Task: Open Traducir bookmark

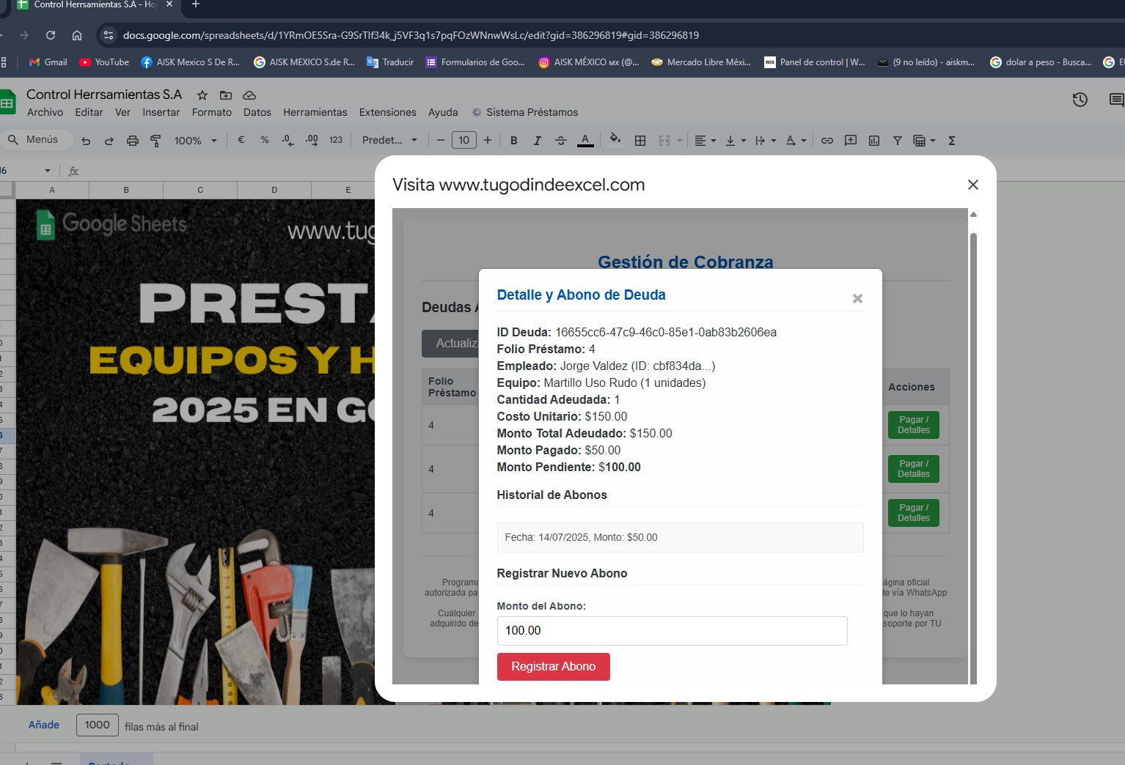Action: pyautogui.click(x=390, y=62)
